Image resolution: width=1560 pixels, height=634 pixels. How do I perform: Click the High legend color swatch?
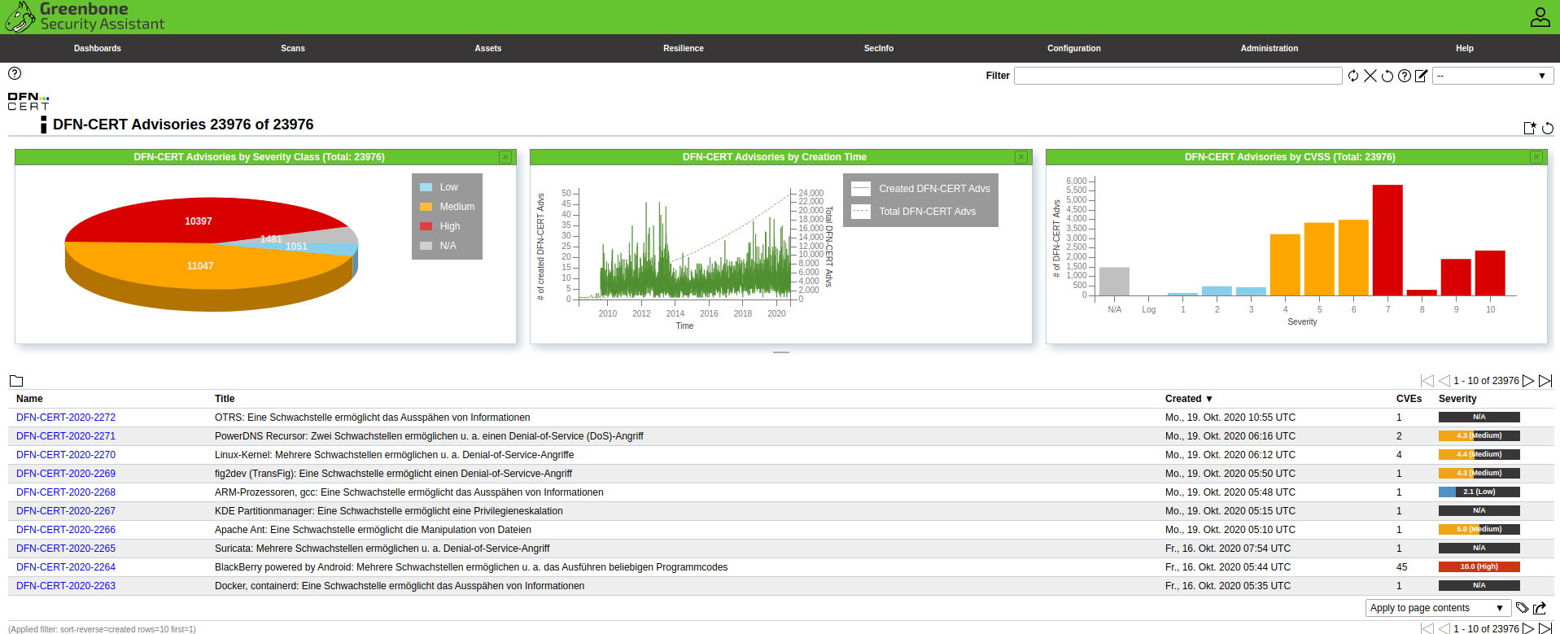click(426, 226)
